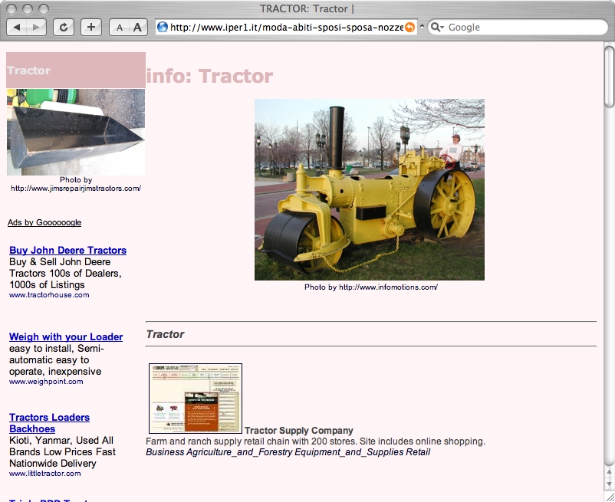Image resolution: width=615 pixels, height=502 pixels.
Task: Click the globe site icon in address bar
Action: click(x=163, y=28)
